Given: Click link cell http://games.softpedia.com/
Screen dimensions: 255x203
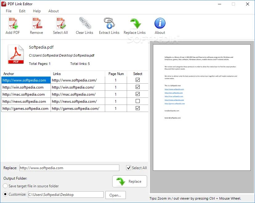Looking at the screenshot, I should [78, 108].
